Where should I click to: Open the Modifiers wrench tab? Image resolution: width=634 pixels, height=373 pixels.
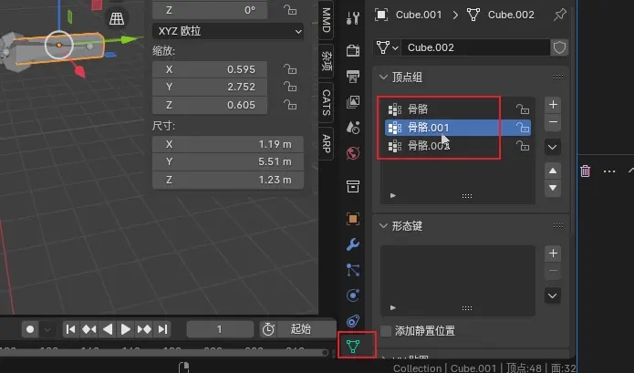pyautogui.click(x=353, y=244)
